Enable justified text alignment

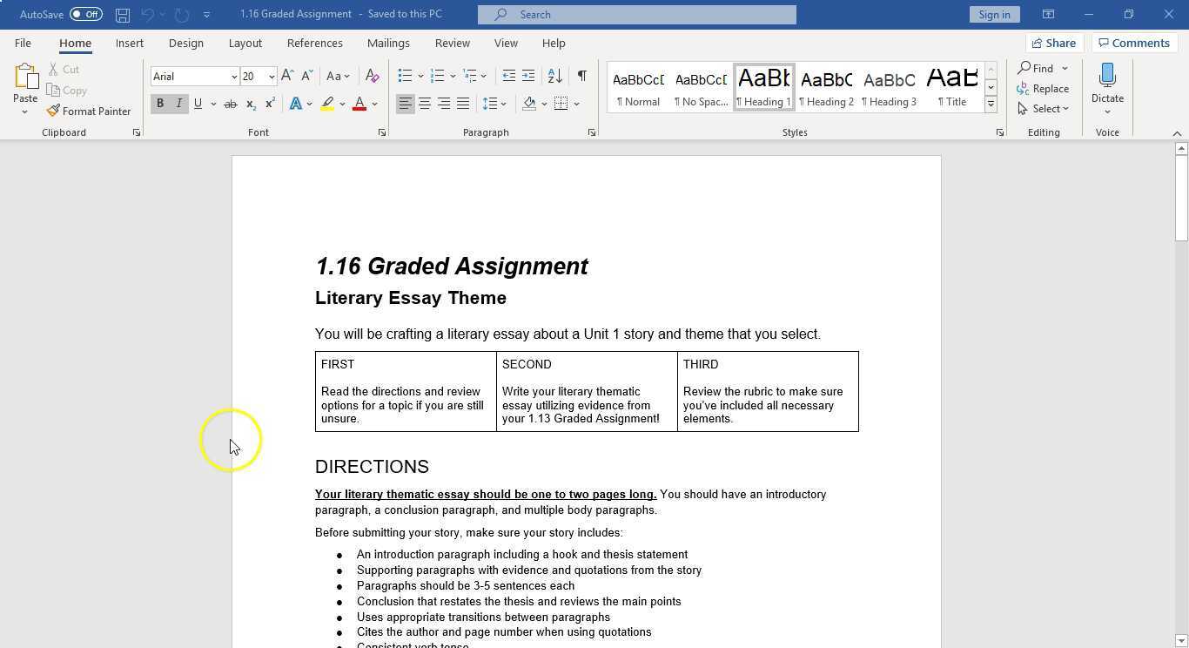(464, 103)
